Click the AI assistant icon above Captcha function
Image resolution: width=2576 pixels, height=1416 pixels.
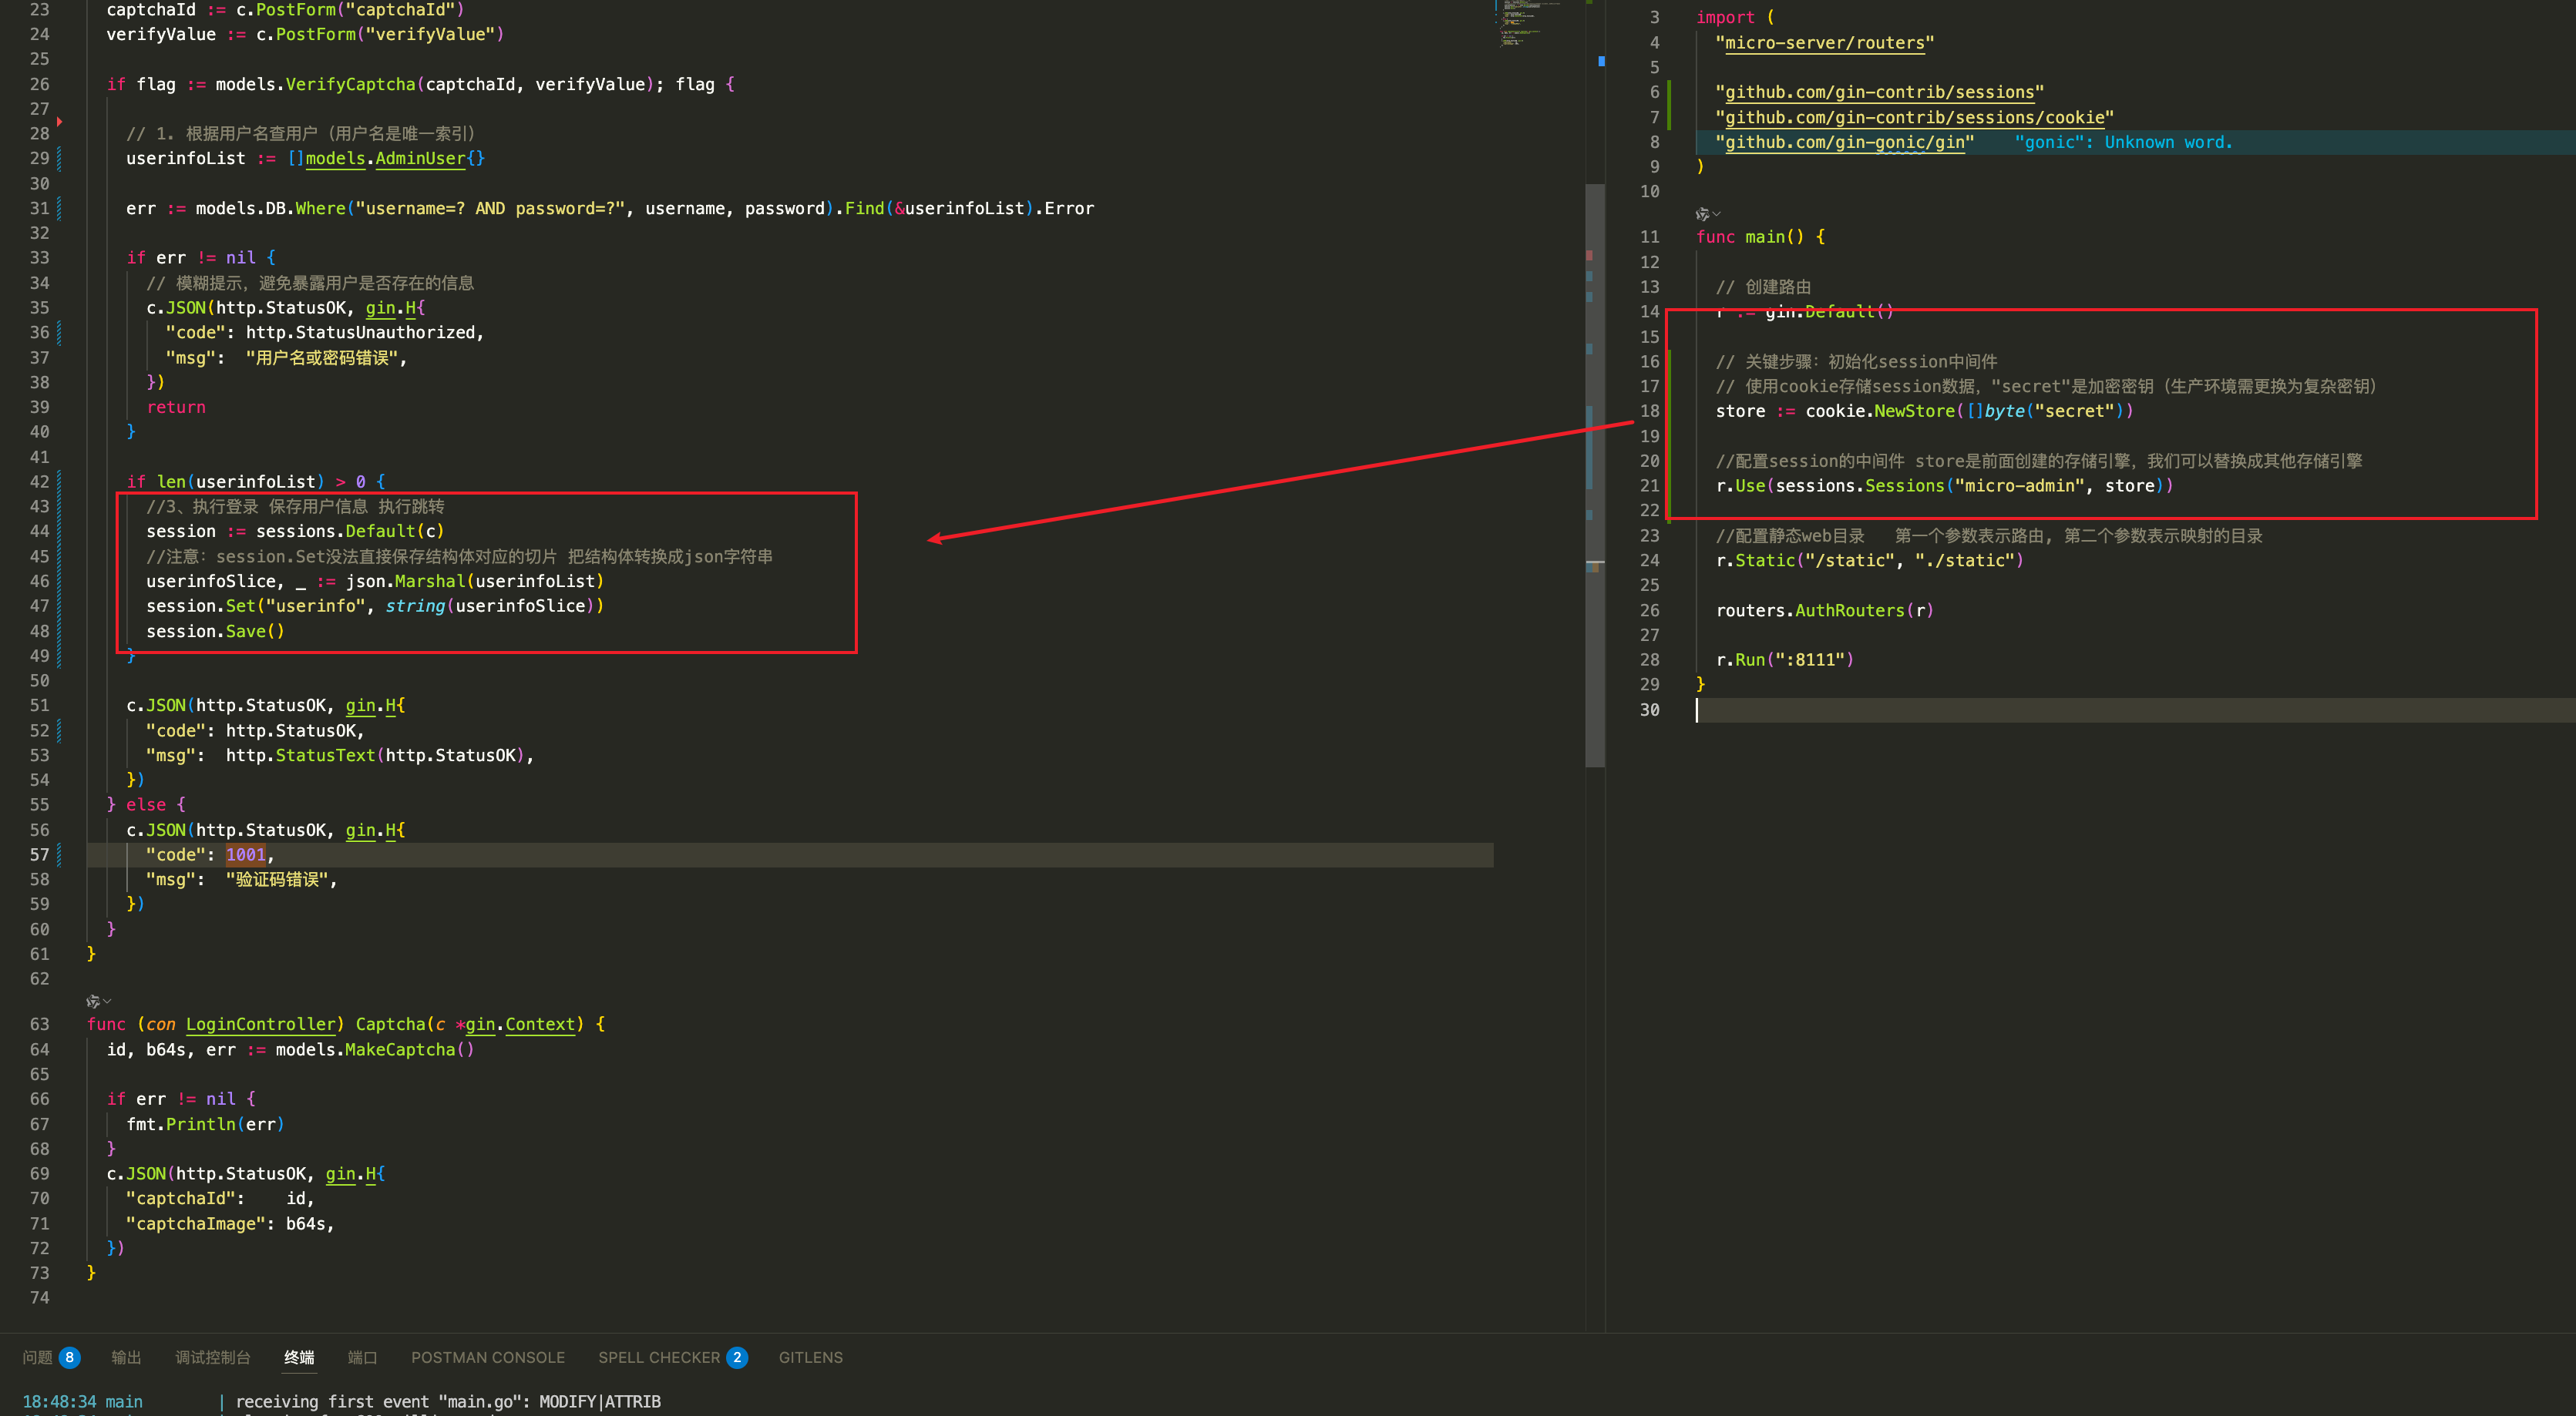[92, 1002]
